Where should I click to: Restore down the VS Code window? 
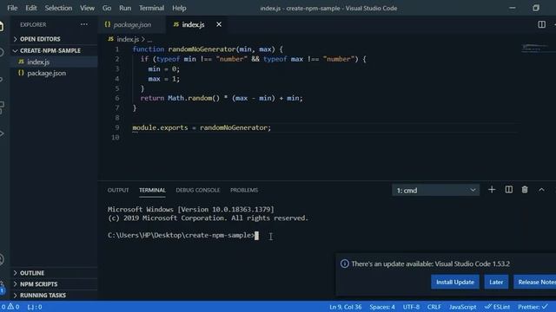point(536,8)
